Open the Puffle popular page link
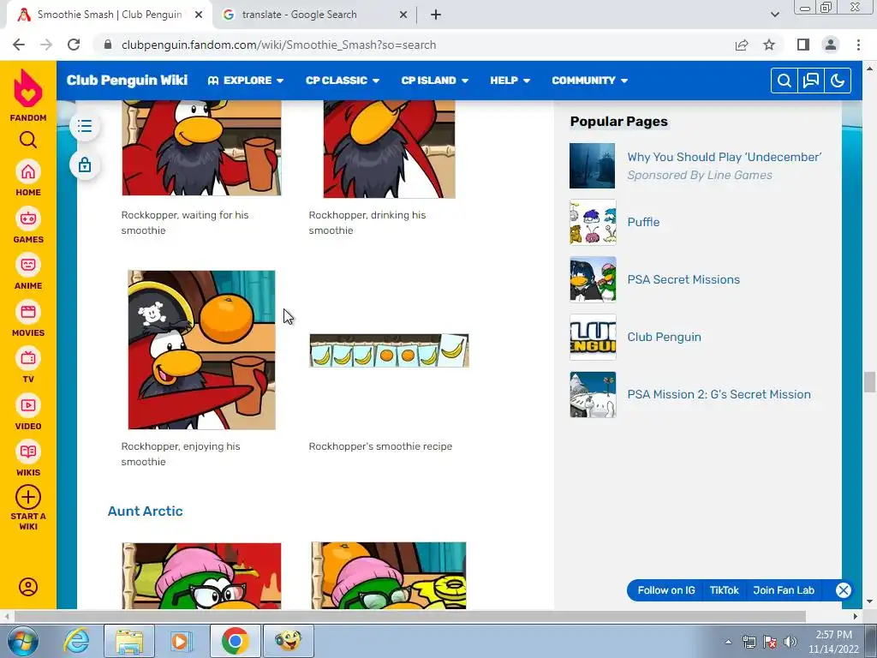Screen dimensions: 877x658 643,222
